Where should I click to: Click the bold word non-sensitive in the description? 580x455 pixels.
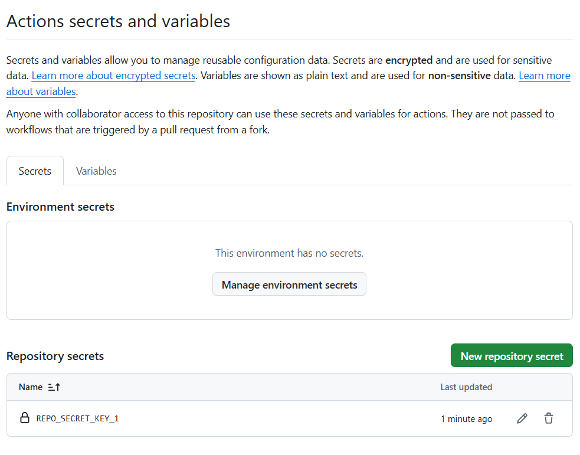point(459,76)
